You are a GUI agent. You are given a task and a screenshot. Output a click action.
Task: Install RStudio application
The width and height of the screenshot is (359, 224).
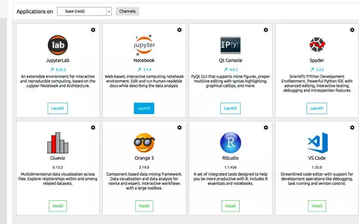230,206
